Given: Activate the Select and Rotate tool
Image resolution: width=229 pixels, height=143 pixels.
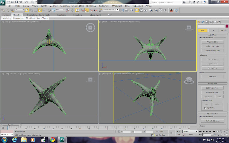Looking at the screenshot, I should 49,10.
